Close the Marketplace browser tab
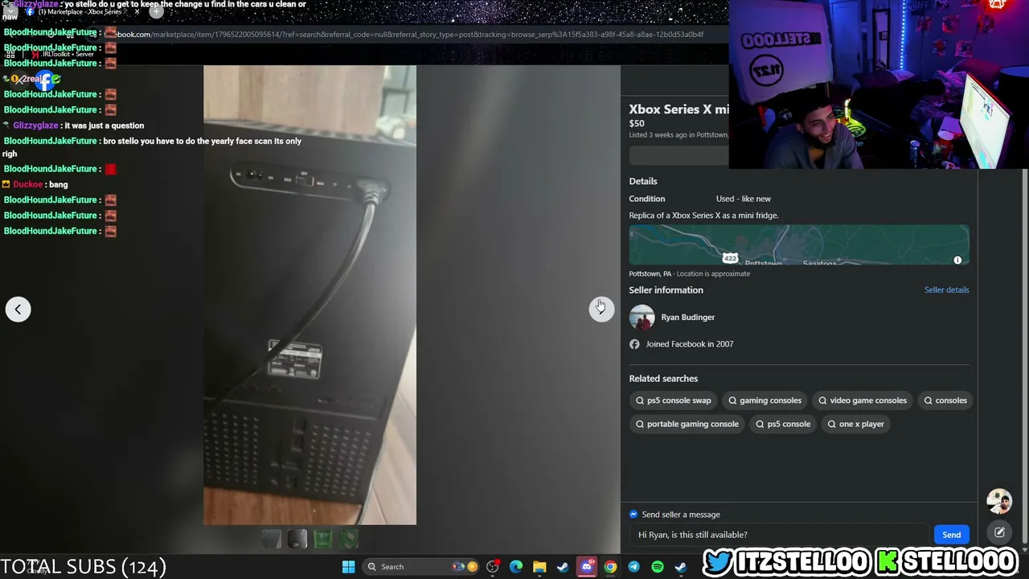The height and width of the screenshot is (579, 1029). [137, 11]
